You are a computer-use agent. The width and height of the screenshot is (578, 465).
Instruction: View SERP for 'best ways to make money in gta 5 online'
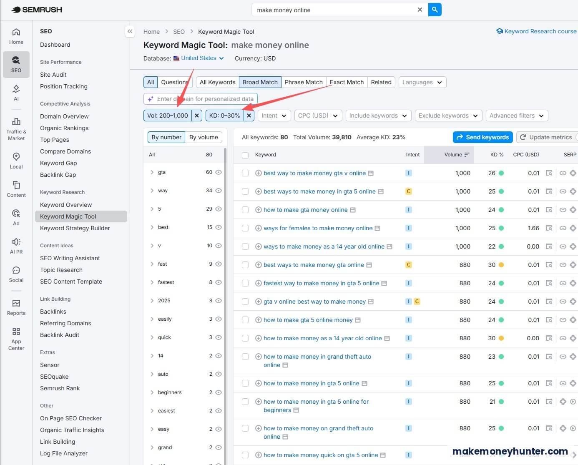tap(549, 191)
